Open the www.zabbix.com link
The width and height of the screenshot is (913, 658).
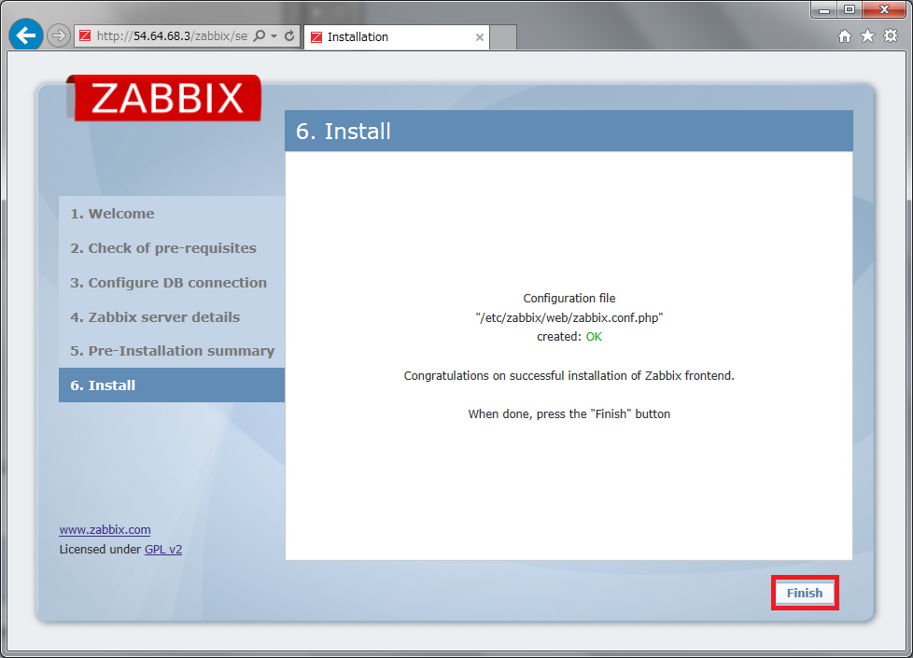click(105, 530)
